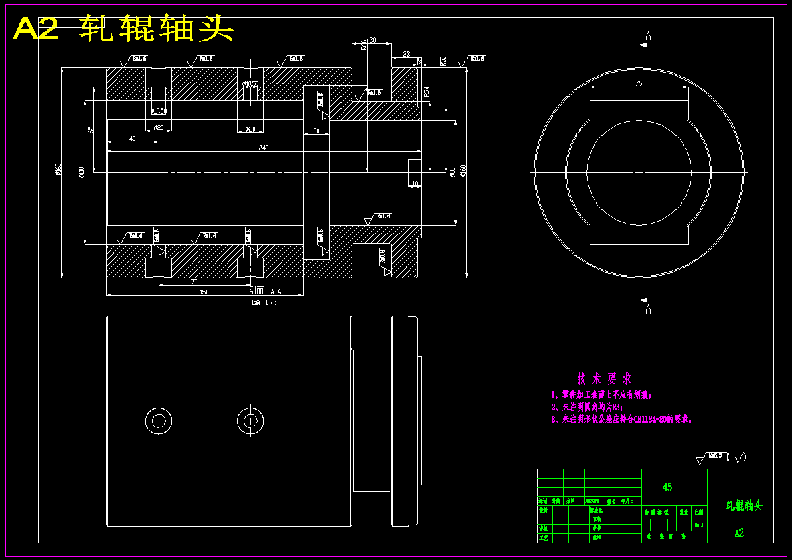Click the R96 radius dimension
This screenshot has width=792, height=560.
point(364,45)
